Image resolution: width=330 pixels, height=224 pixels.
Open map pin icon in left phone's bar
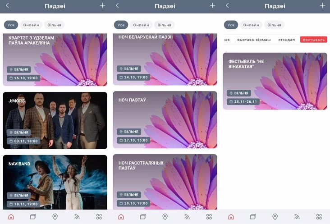[x=55, y=217]
